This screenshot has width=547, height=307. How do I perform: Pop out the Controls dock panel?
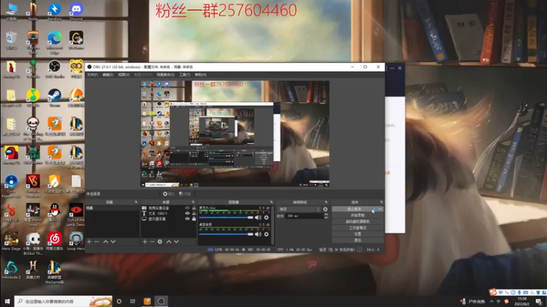381,202
